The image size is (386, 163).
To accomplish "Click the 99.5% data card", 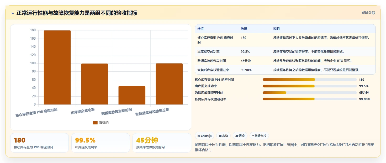I will [x=101, y=143].
